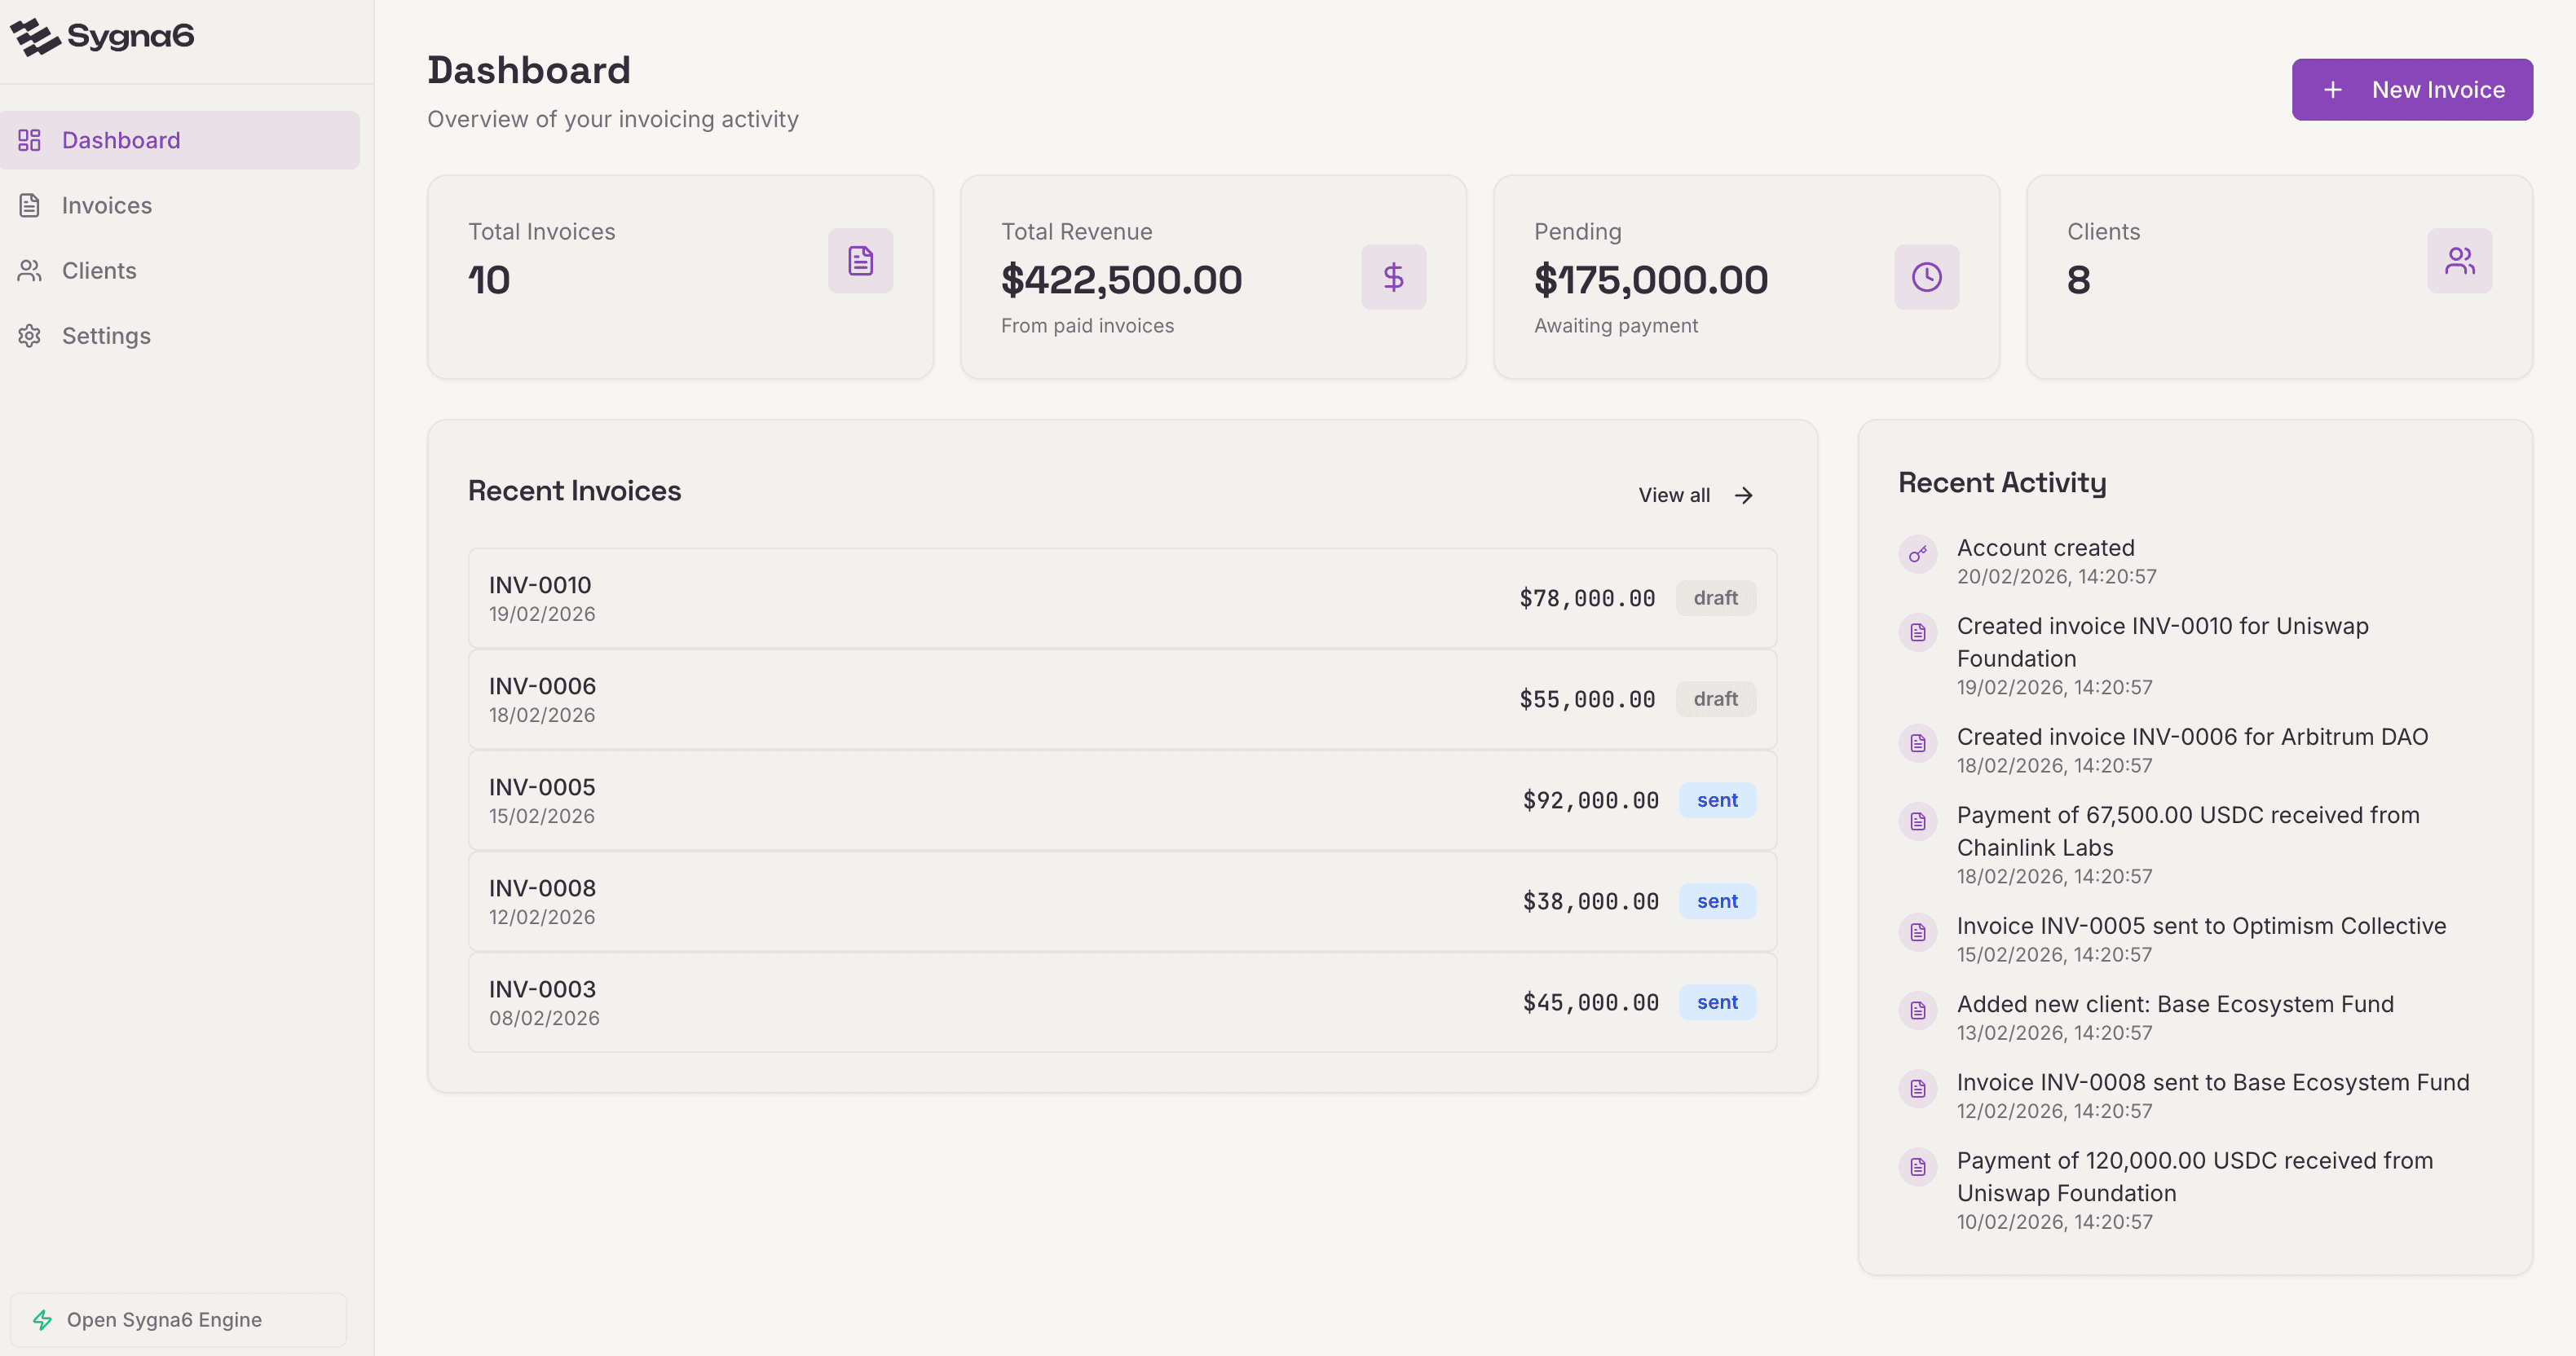Open the Dashboard grid icon in sidebar
2576x1356 pixels.
coord(29,140)
